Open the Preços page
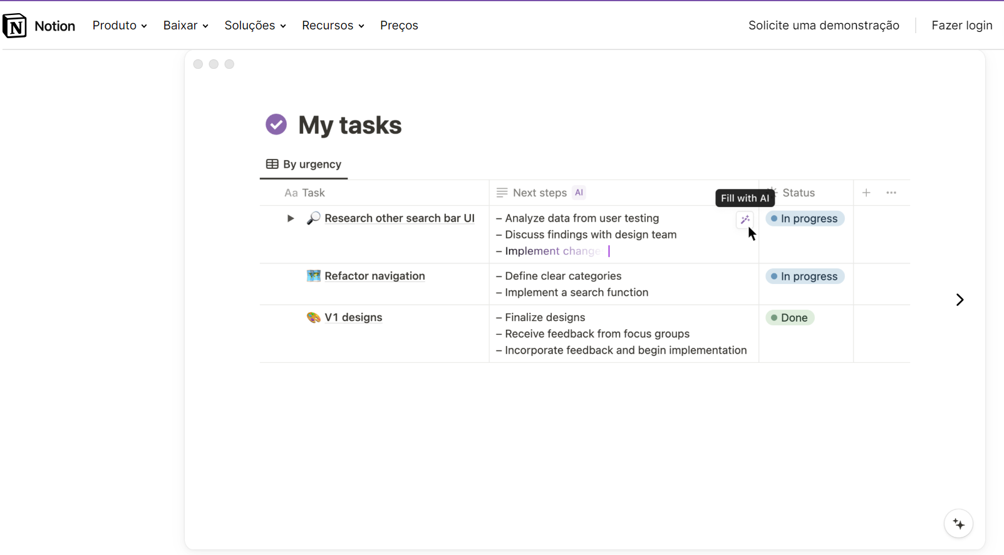 399,26
